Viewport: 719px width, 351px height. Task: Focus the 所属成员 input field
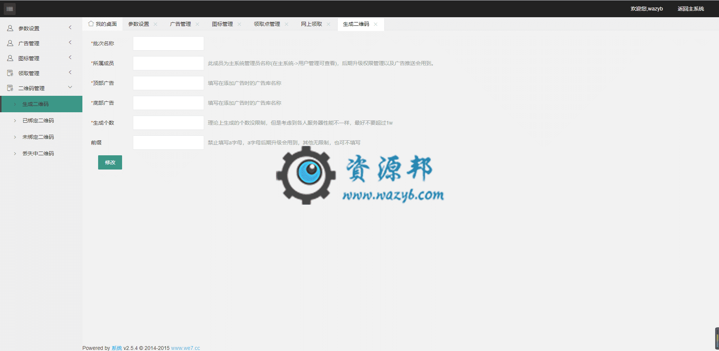[169, 63]
